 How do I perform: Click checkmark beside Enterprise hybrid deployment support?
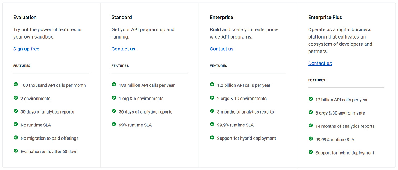tap(212, 137)
